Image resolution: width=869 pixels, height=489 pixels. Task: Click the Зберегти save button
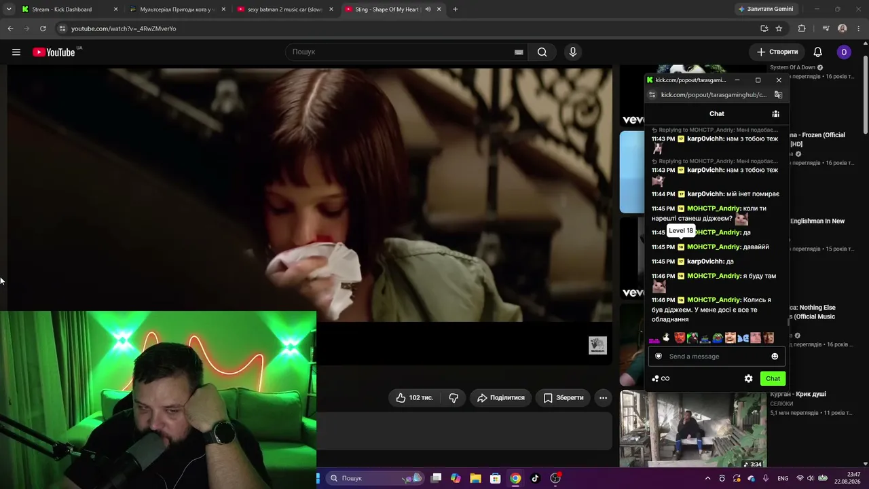click(563, 398)
